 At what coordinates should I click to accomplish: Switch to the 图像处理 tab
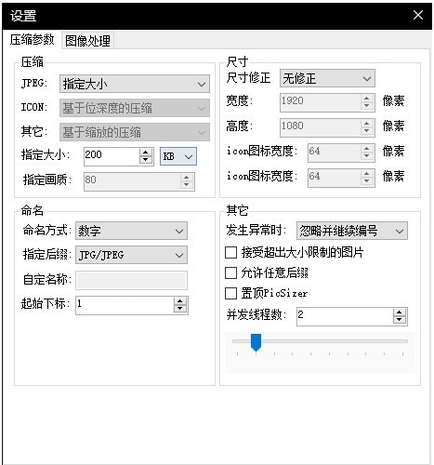coord(87,41)
